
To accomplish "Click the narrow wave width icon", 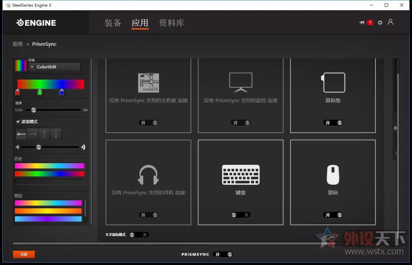I will (x=17, y=147).
